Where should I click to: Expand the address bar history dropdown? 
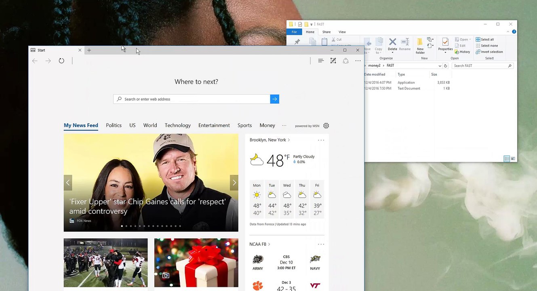[x=440, y=66]
